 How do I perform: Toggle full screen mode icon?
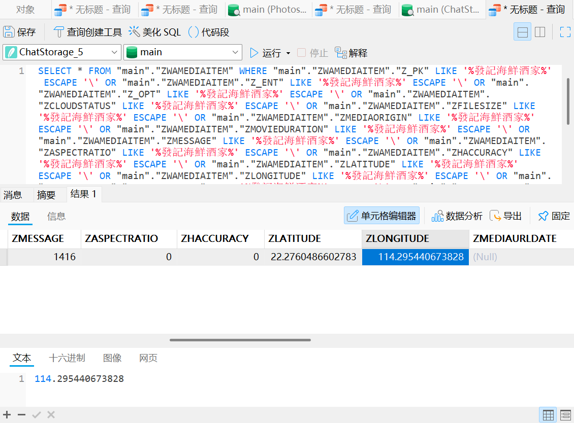[565, 32]
